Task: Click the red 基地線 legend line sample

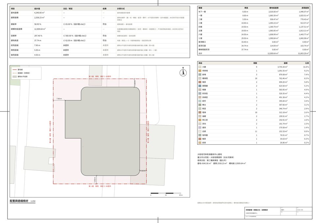Action: pos(14,69)
